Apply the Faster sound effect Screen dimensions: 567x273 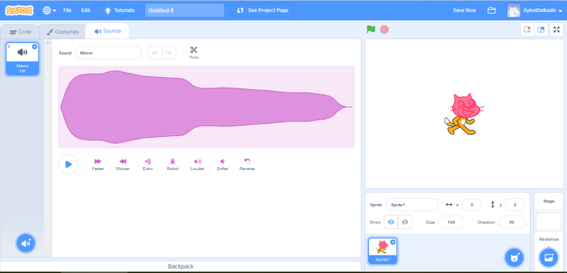point(98,165)
